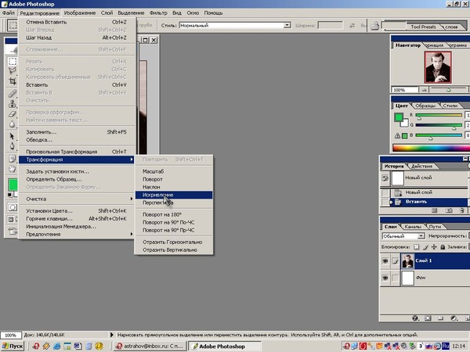Click the Пуск start button
Image resolution: width=470 pixels, height=352 pixels.
tap(13, 347)
